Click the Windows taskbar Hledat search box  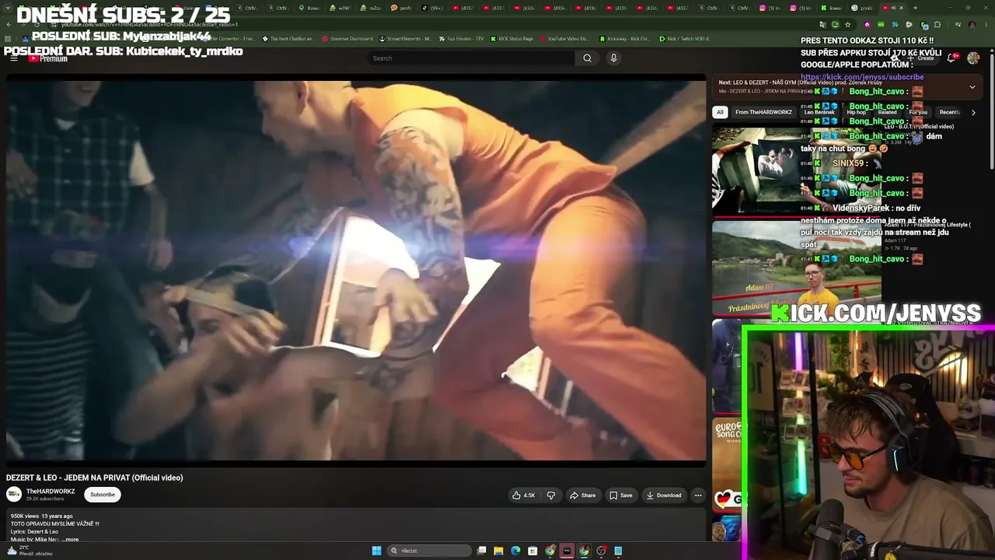429,551
